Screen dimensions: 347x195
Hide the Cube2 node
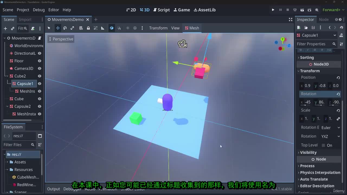tap(40, 76)
